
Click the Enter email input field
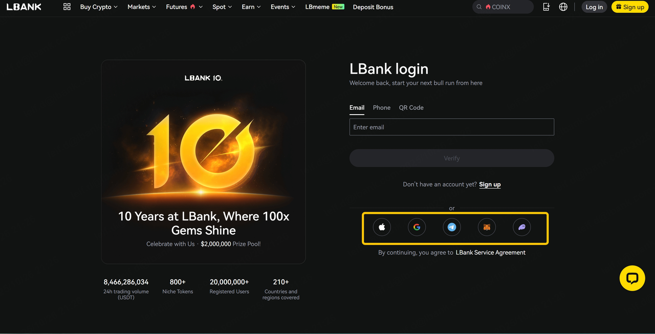[451, 127]
